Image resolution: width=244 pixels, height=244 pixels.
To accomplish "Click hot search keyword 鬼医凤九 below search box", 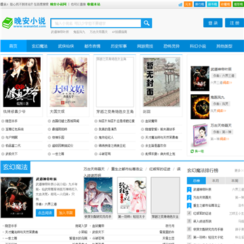I will 79,32.
